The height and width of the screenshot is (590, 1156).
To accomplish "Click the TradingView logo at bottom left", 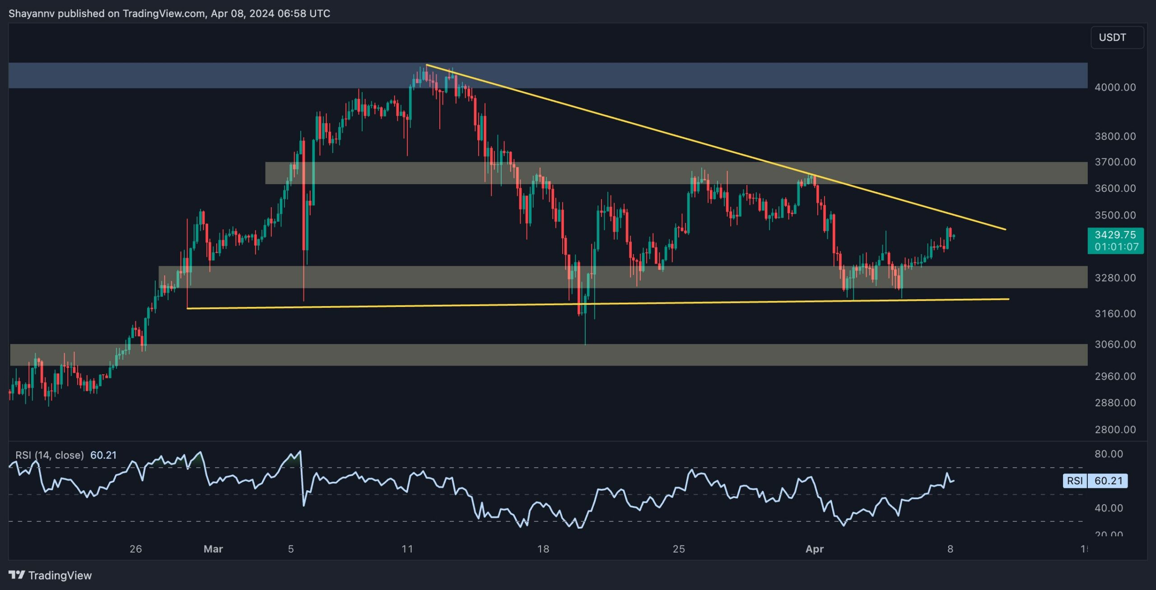I will (50, 575).
